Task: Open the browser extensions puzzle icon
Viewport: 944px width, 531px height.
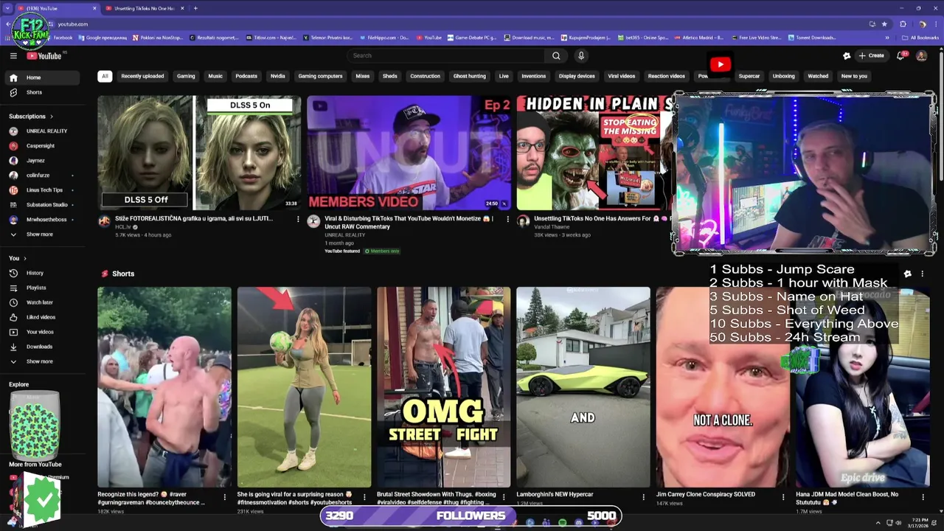Action: 903,24
